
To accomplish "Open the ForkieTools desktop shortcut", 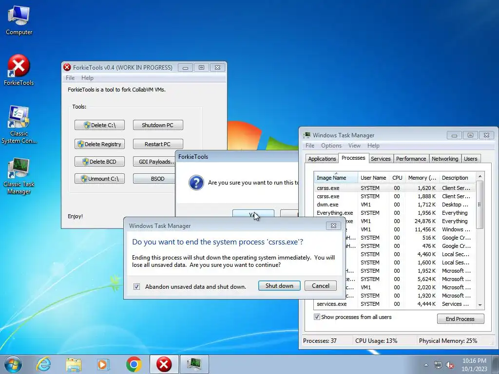I will point(19,70).
